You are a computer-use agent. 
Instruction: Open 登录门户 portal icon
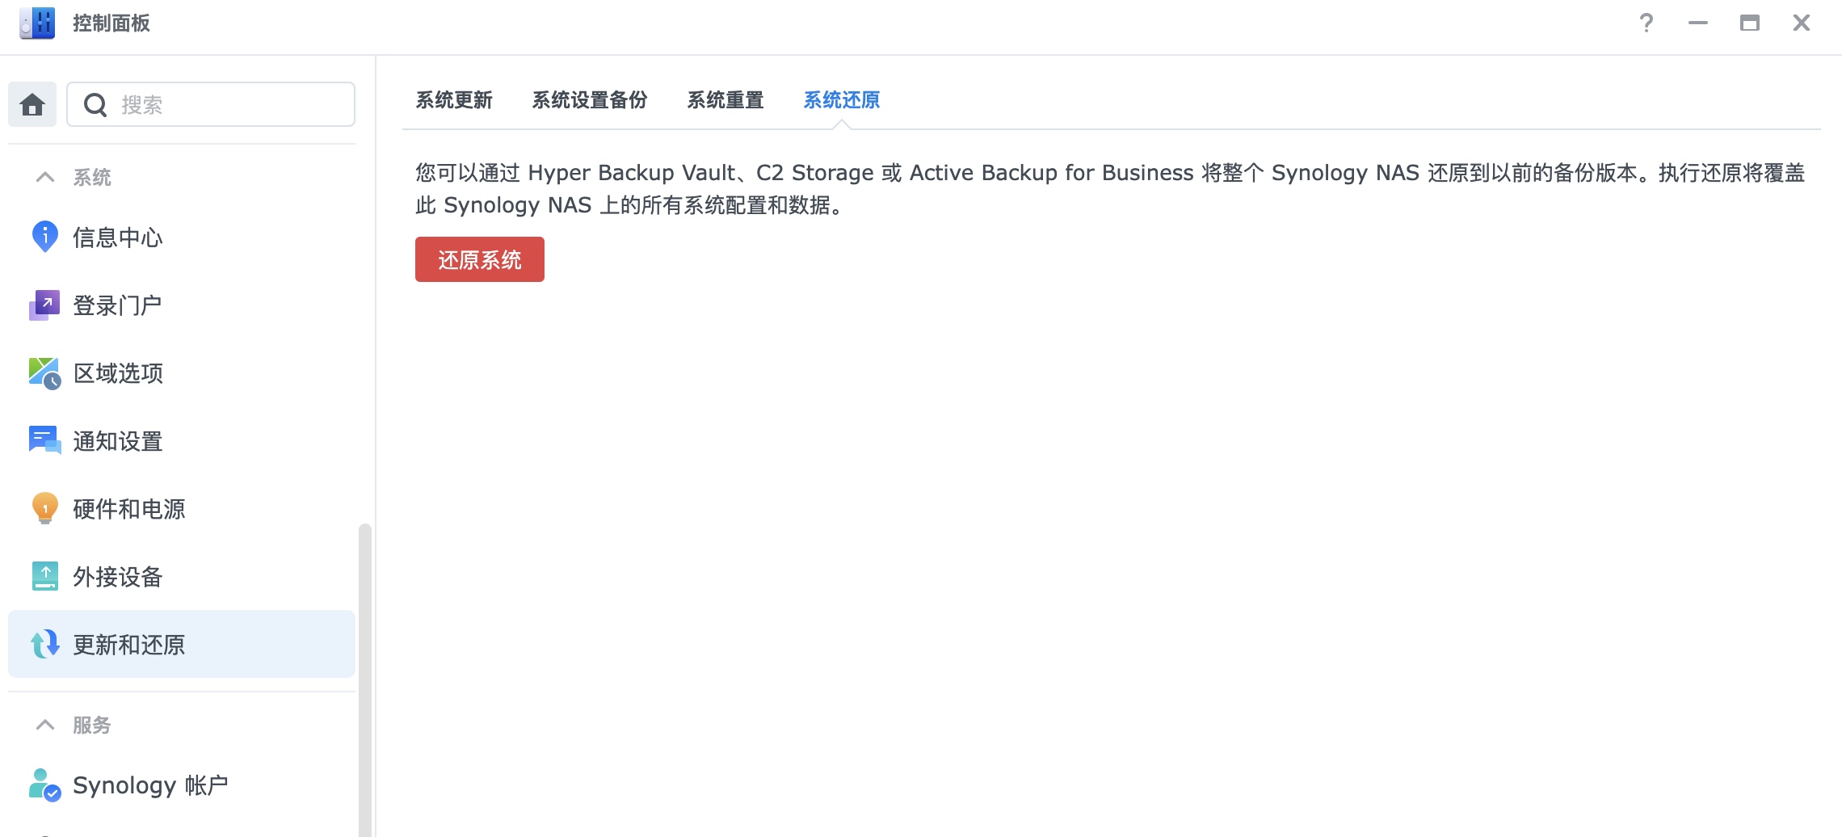pyautogui.click(x=44, y=305)
